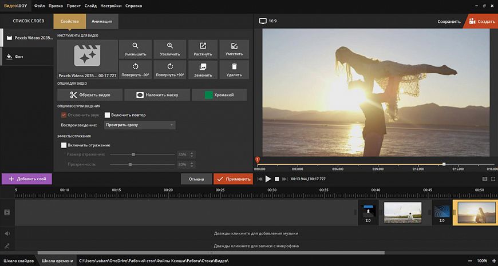The image size is (498, 266).
Task: Toggle the Отключить звук checkbox
Action: coord(64,115)
